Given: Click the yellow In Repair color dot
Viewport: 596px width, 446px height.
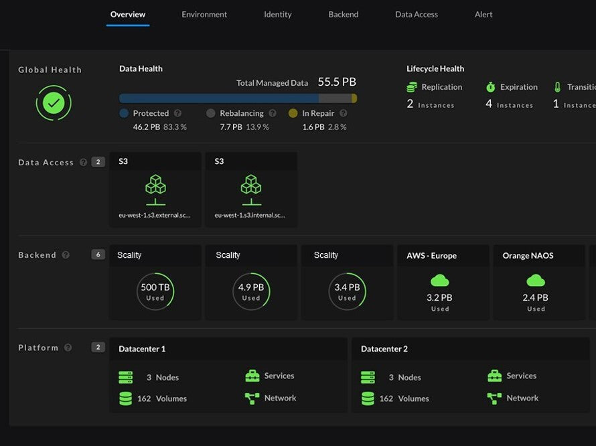Looking at the screenshot, I should [x=293, y=114].
